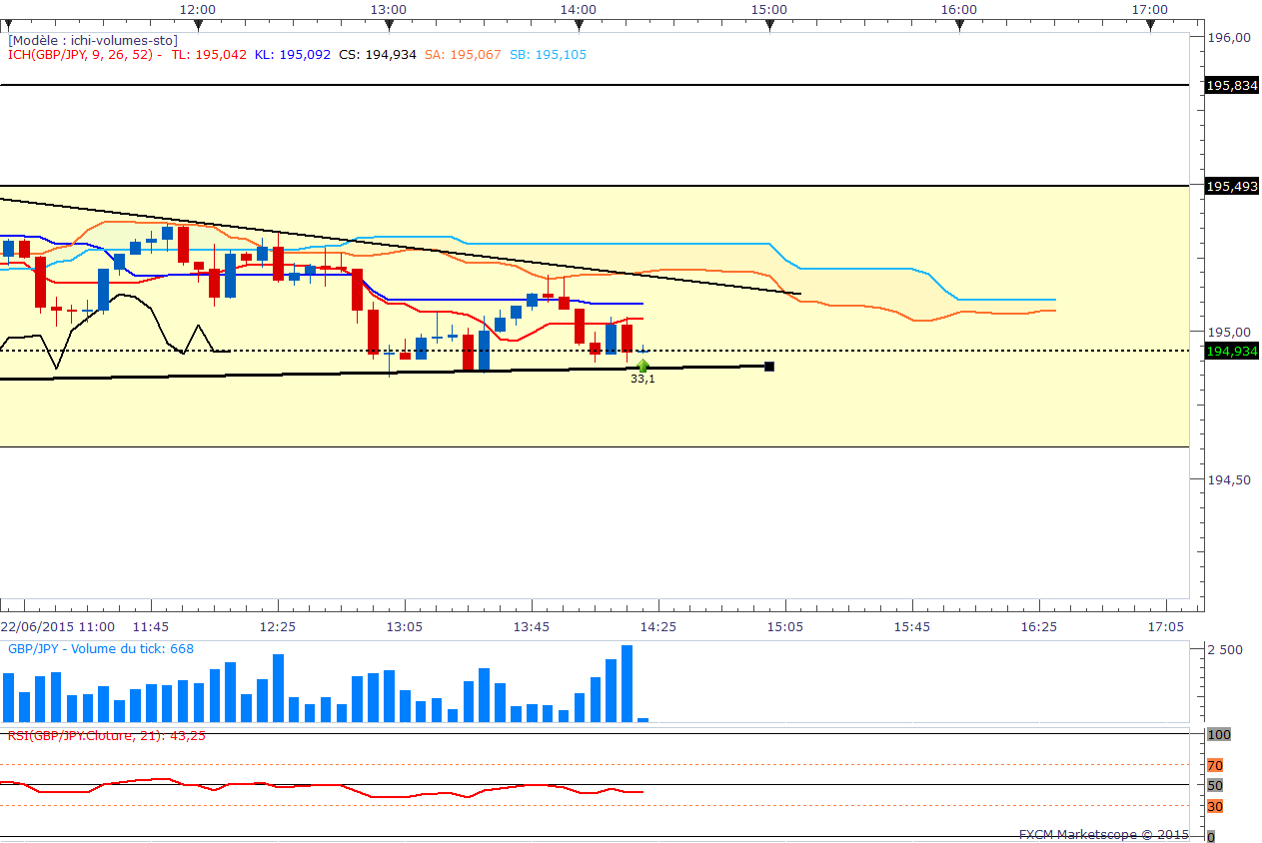Click the TL: 195,042 Tenkan value

coord(209,55)
